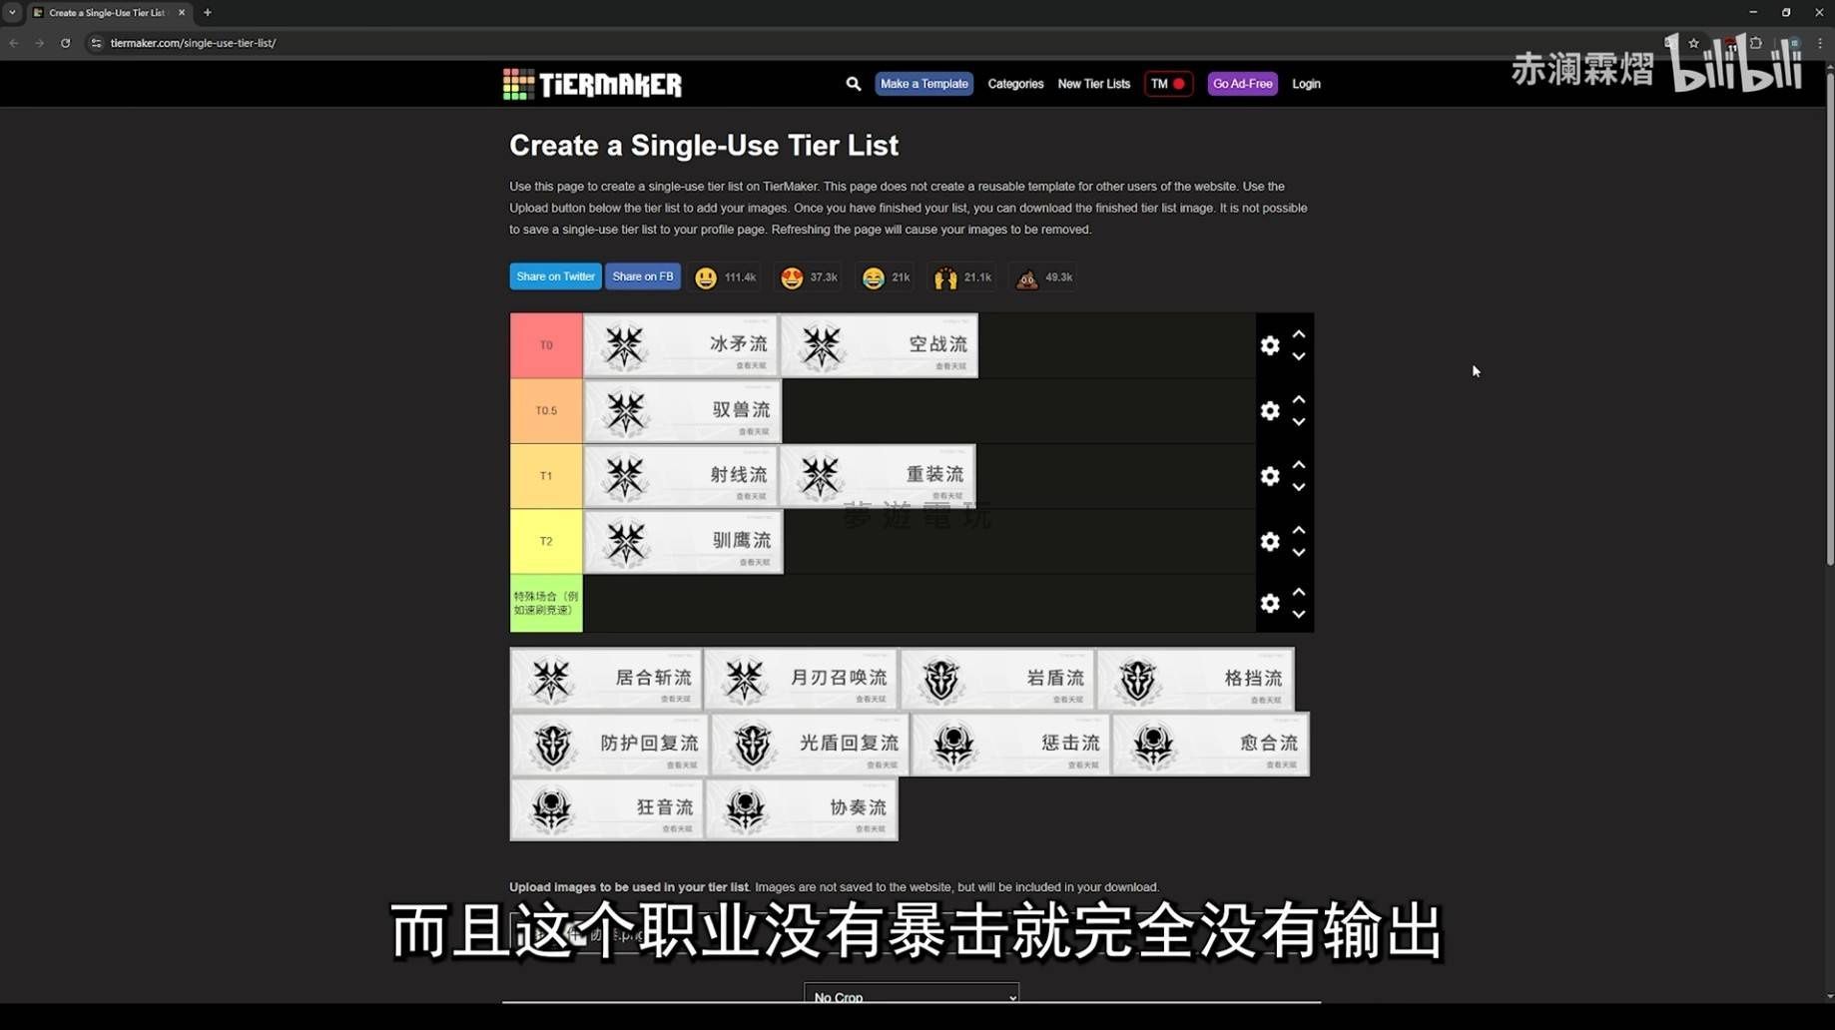The height and width of the screenshot is (1030, 1835).
Task: Select the 协奏流 card
Action: (802, 809)
